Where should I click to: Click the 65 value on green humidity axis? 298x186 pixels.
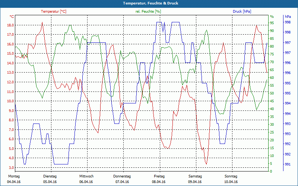click(x=272, y=70)
